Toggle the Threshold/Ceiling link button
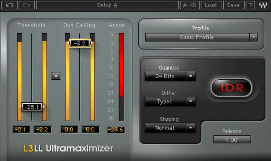The image size is (271, 161). coord(56,76)
